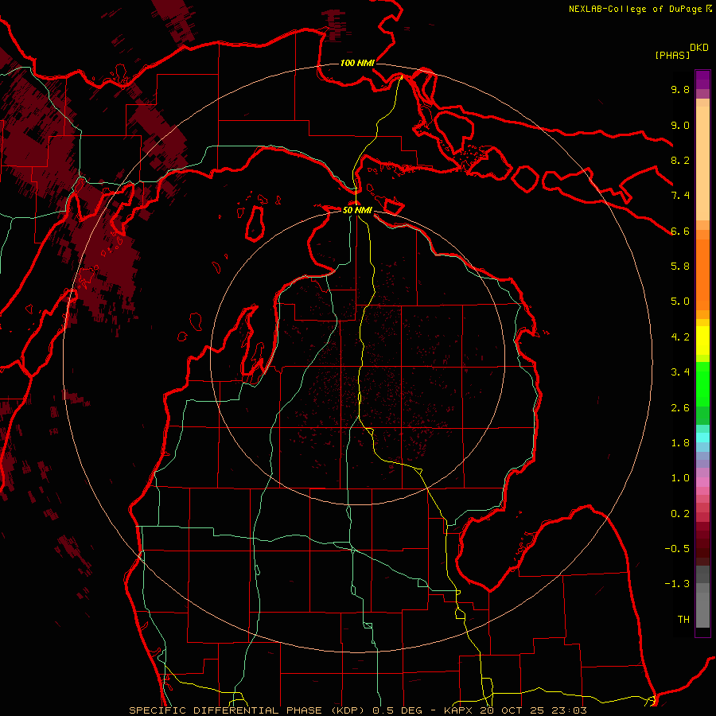
Task: Select the 1.0 scale value
Action: pos(680,478)
